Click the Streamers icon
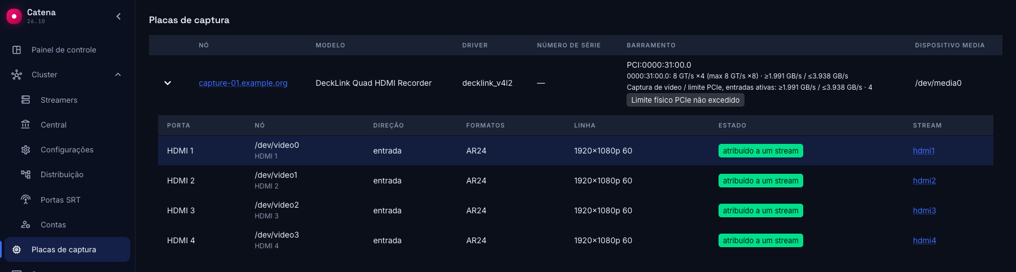This screenshot has height=272, width=1016. tap(25, 100)
